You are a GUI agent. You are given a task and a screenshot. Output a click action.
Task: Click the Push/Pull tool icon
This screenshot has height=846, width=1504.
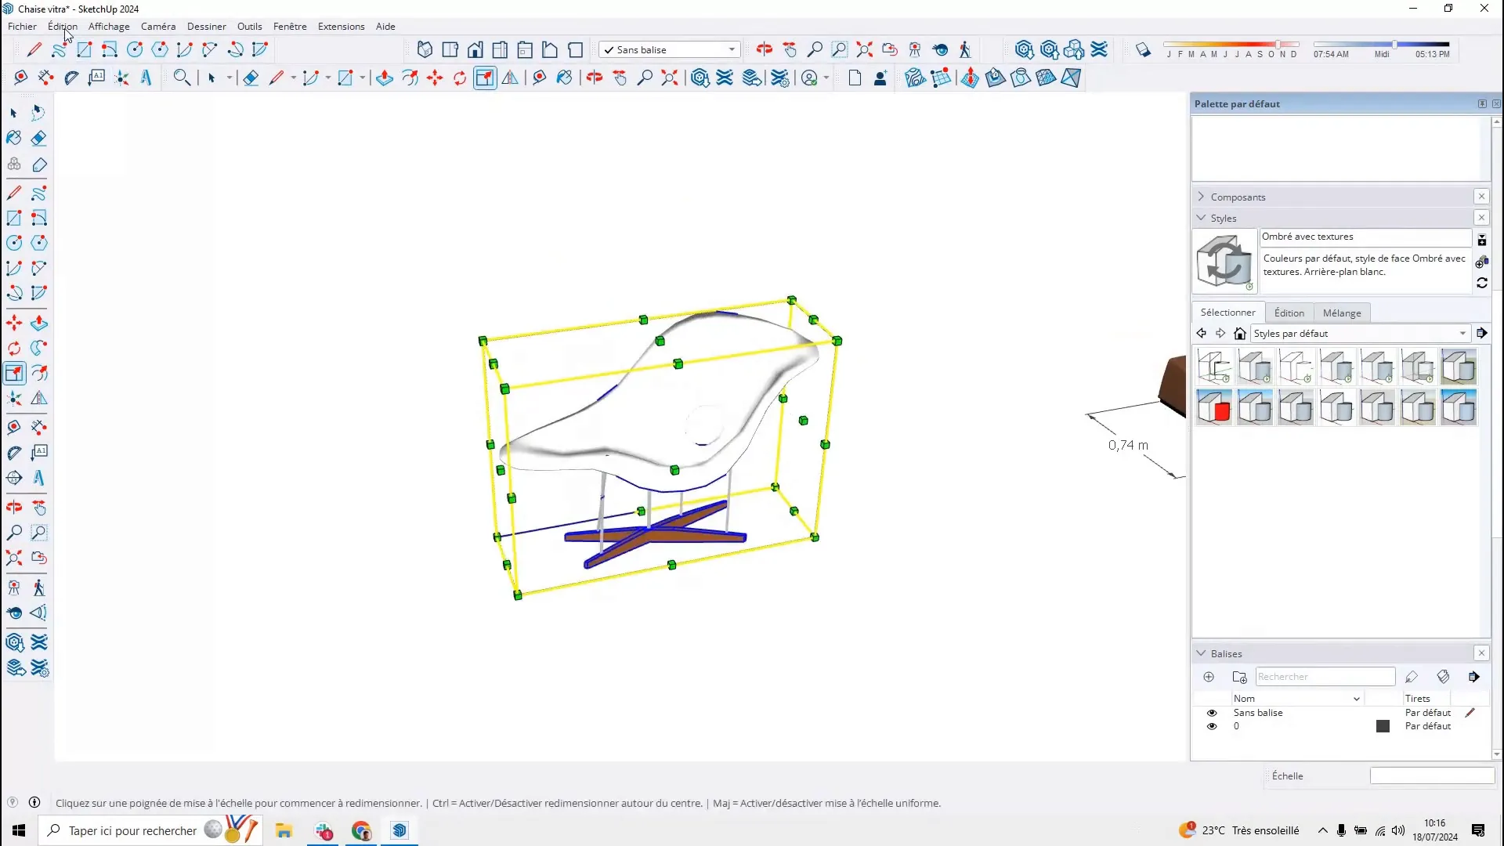(x=39, y=322)
